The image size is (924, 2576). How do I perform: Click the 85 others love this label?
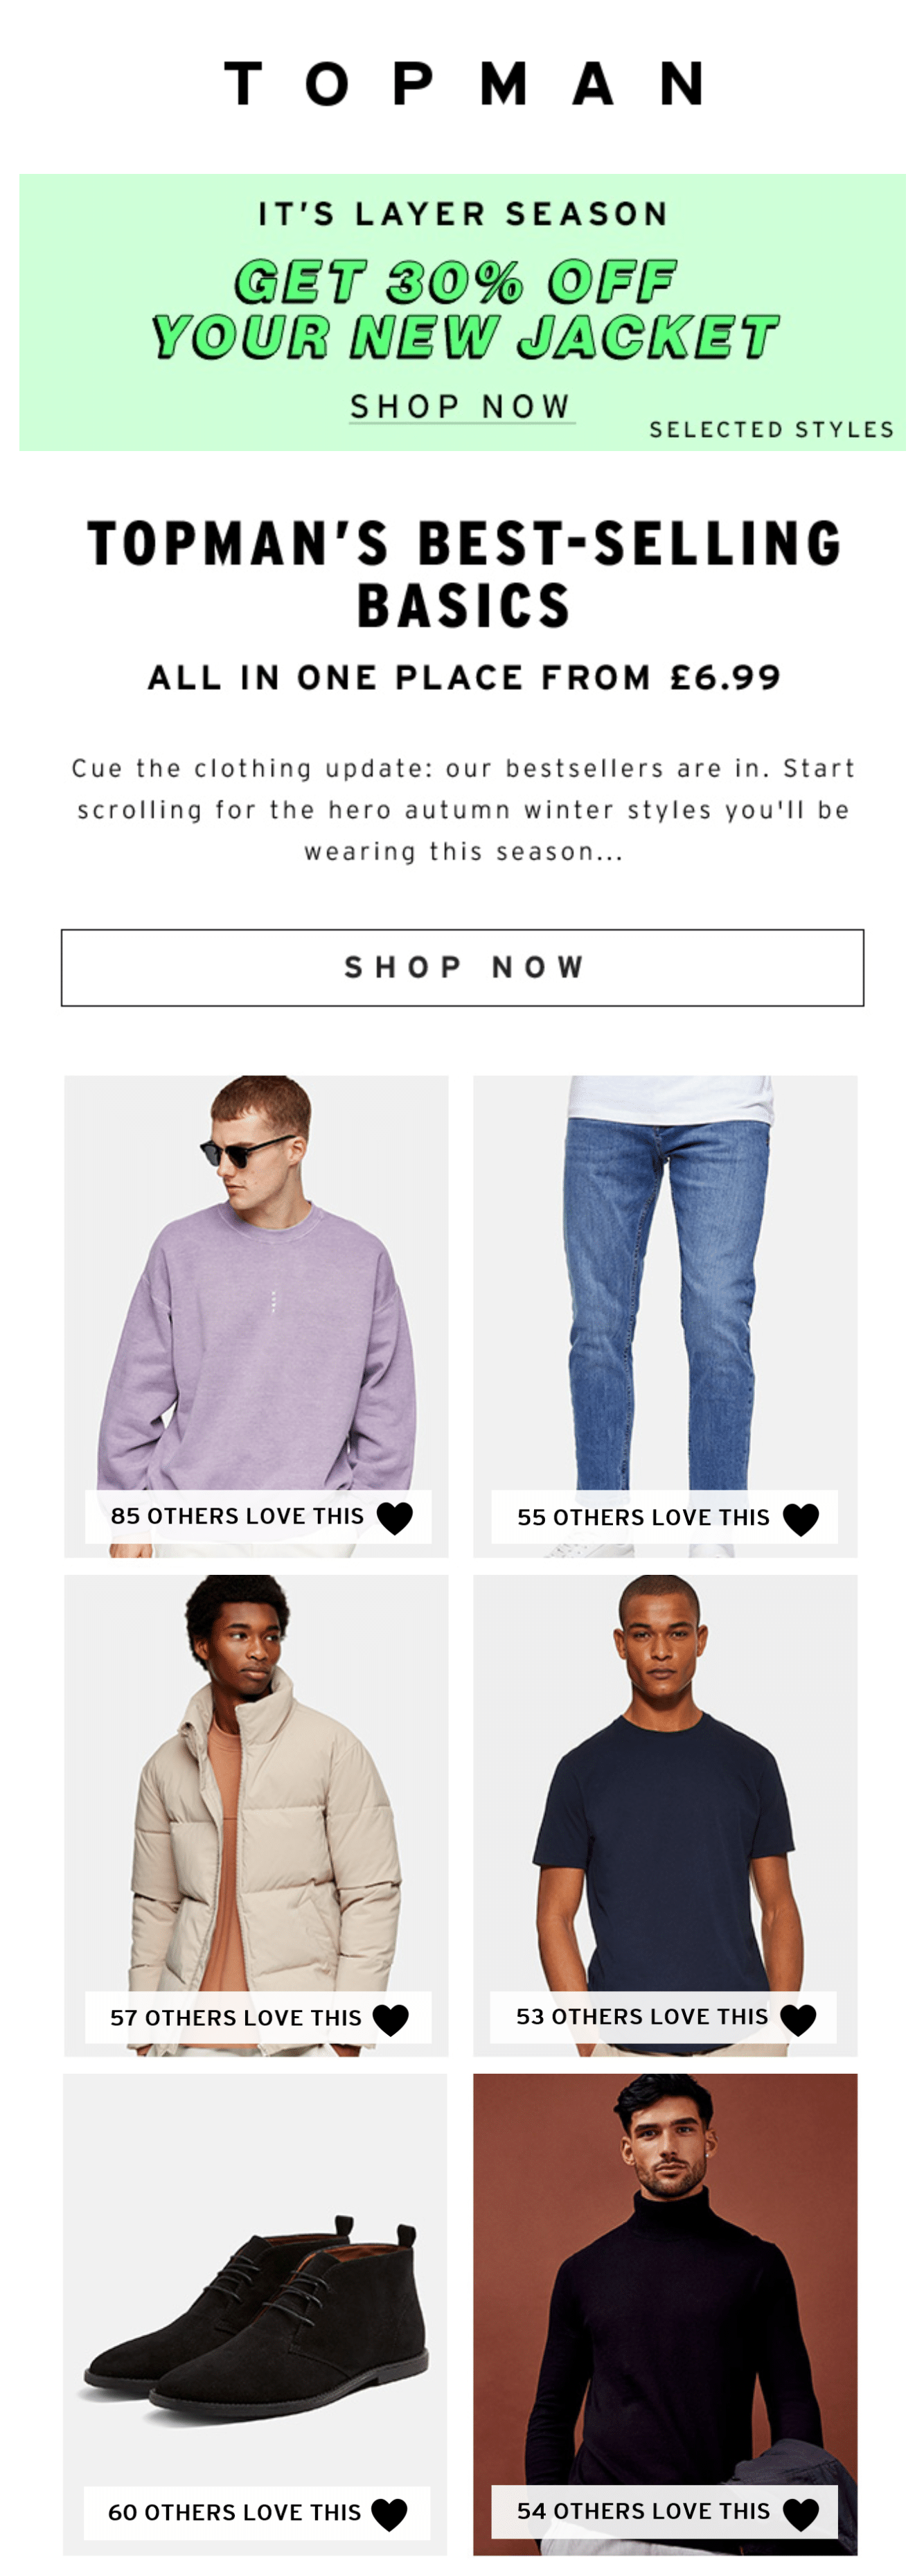(237, 1516)
